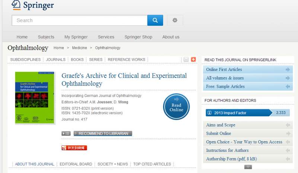Image resolution: width=298 pixels, height=173 pixels.
Task: Open the Submit Online link
Action: click(x=219, y=133)
